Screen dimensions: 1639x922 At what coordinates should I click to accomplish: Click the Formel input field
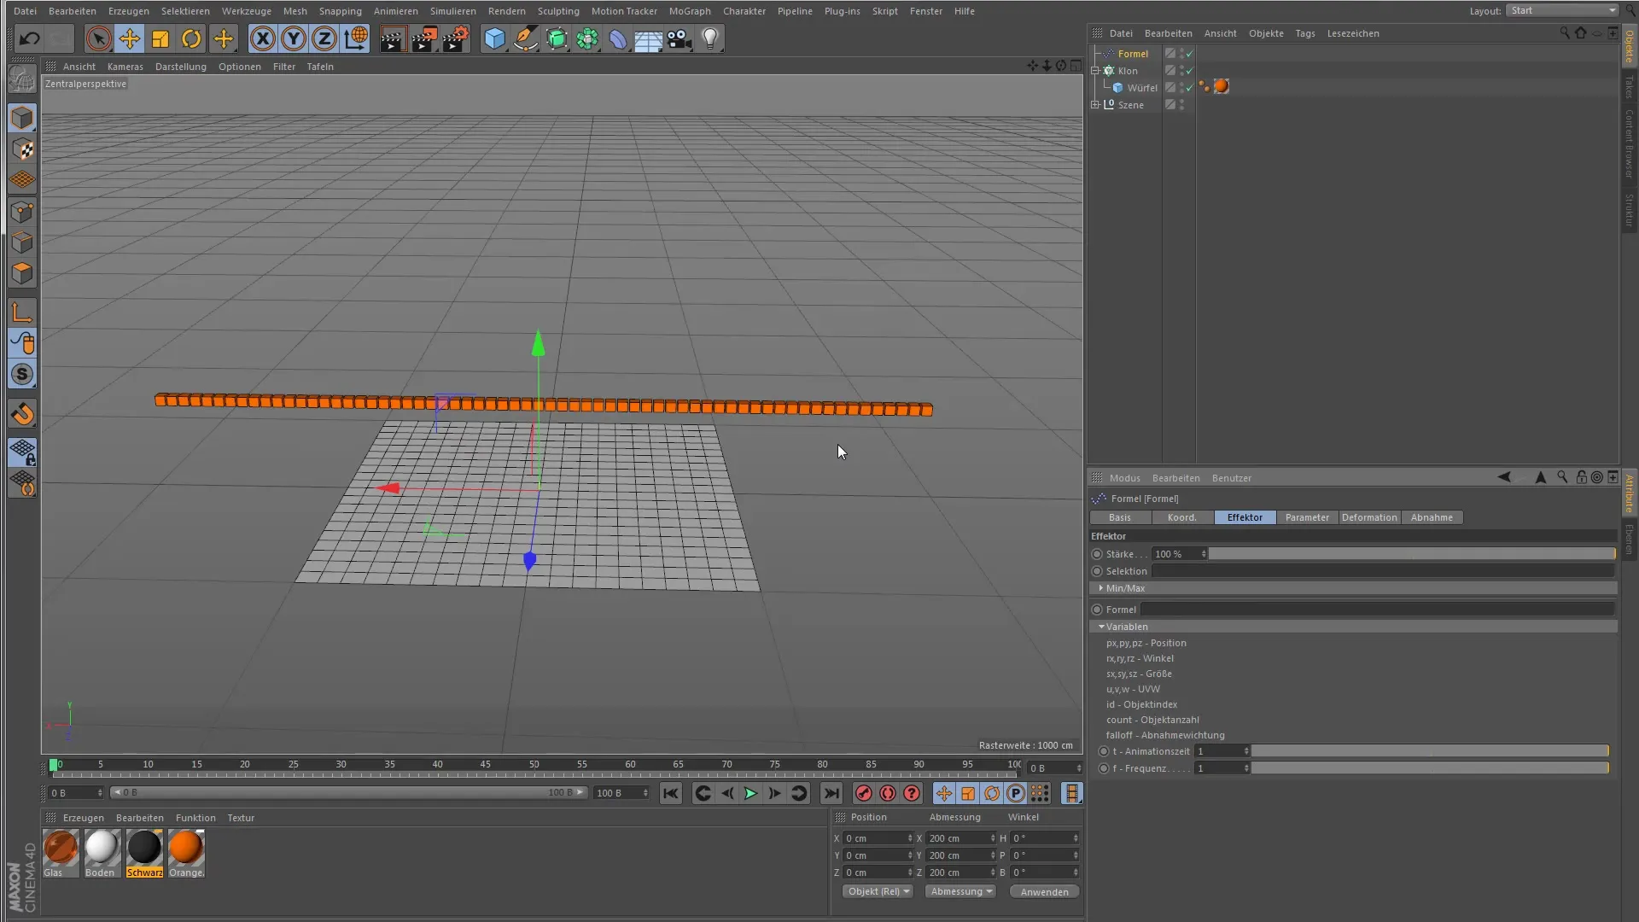click(1378, 610)
